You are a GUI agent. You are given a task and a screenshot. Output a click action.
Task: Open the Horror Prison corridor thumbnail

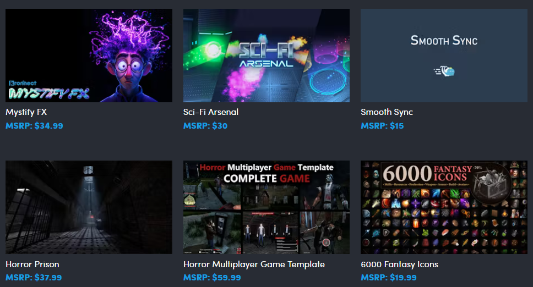tap(89, 207)
